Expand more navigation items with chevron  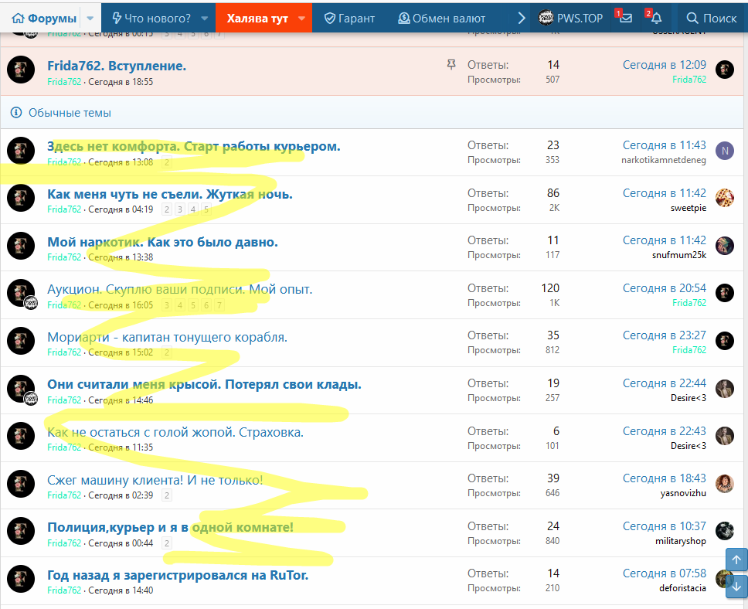tap(521, 18)
